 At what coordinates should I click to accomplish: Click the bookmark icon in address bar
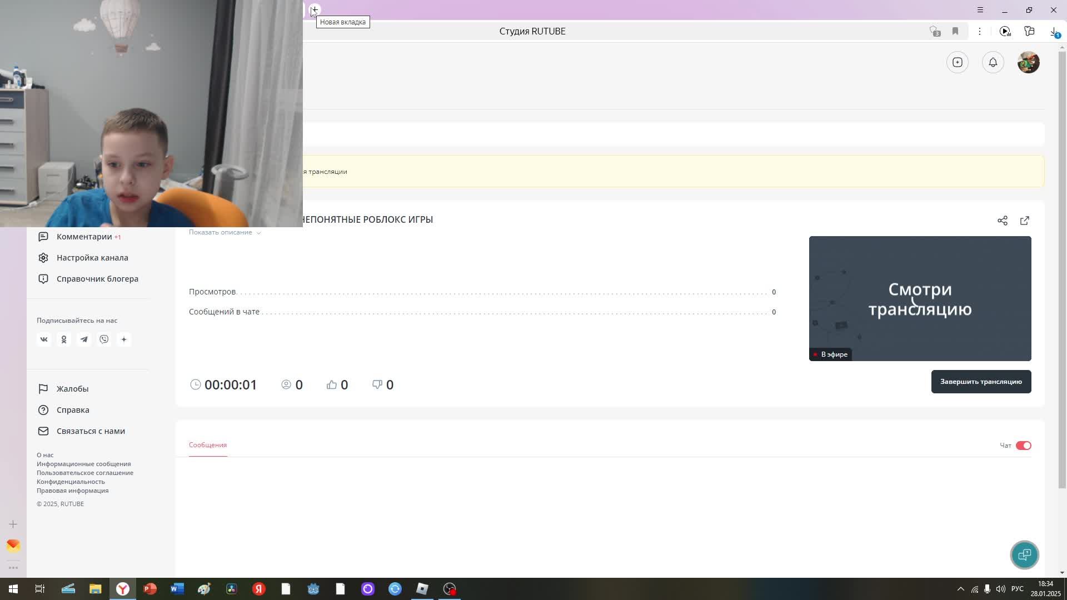[x=955, y=31]
